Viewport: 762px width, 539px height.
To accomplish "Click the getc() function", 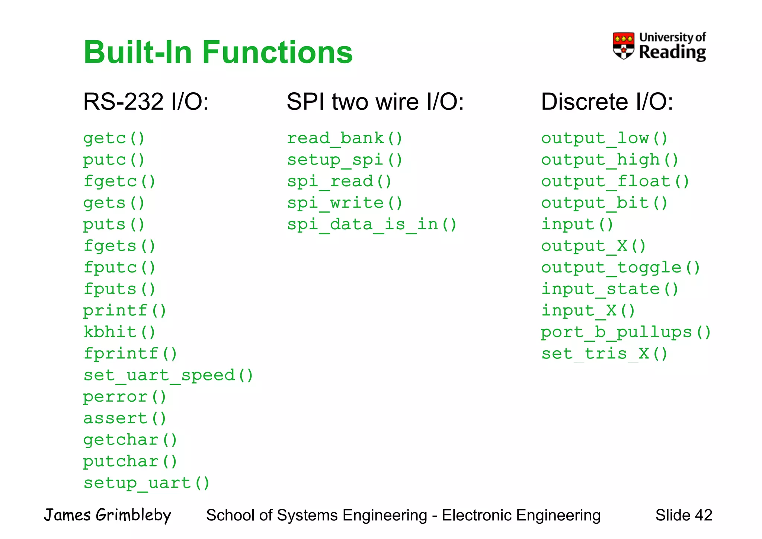I will click(x=114, y=138).
